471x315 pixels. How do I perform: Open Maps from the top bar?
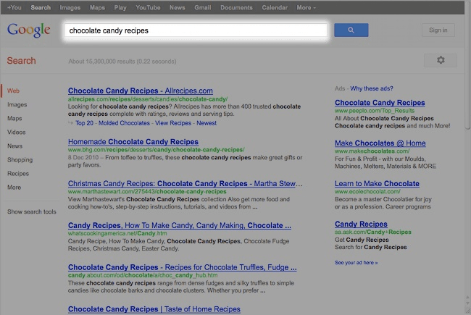tap(97, 7)
